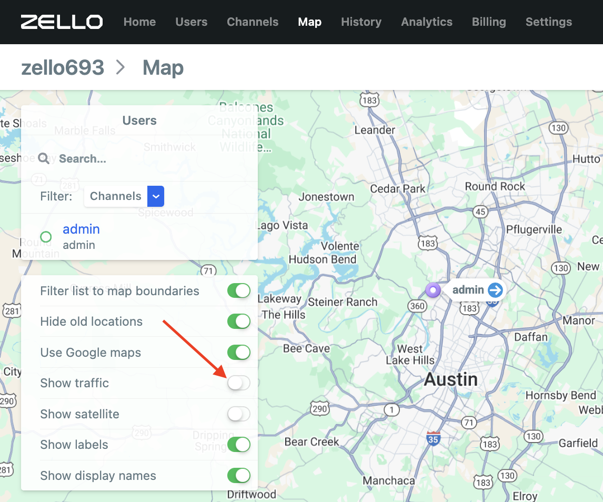
Task: Click the Route 45 shield icon
Action: tap(480, 212)
